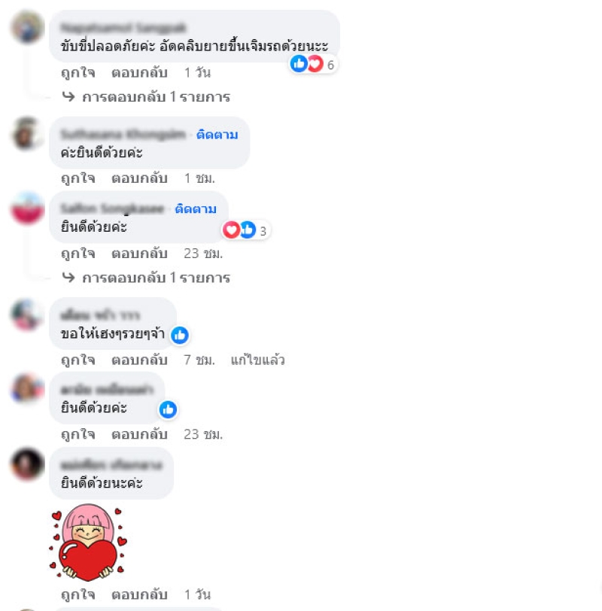
Task: Reply to the 7 ชม. comment
Action: coord(139,360)
